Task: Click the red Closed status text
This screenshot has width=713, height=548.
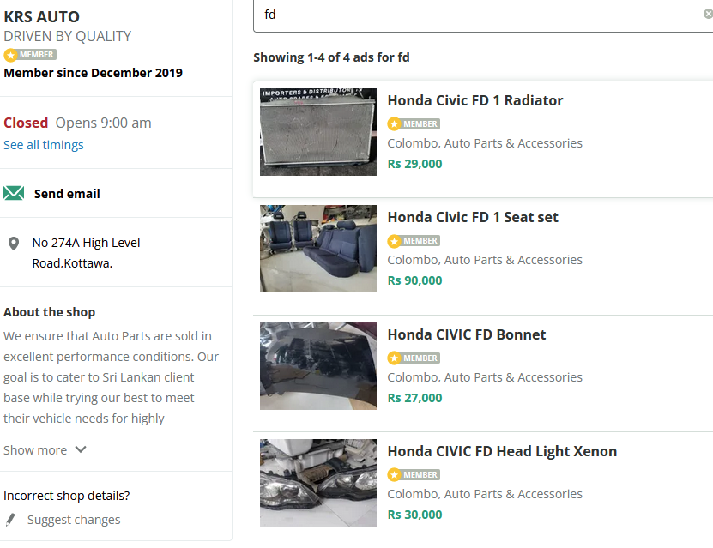Action: 26,123
